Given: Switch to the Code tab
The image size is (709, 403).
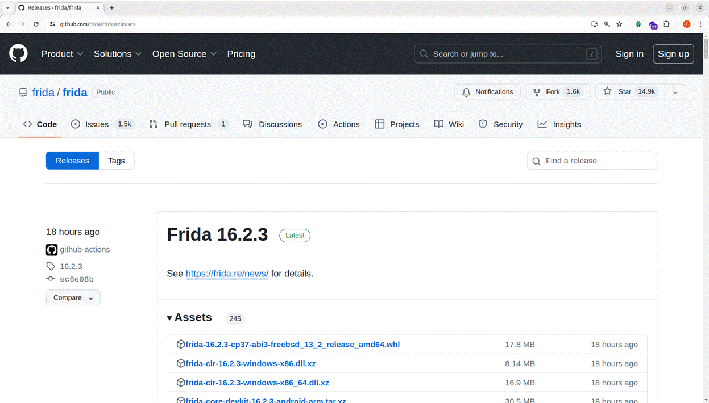Looking at the screenshot, I should point(40,124).
